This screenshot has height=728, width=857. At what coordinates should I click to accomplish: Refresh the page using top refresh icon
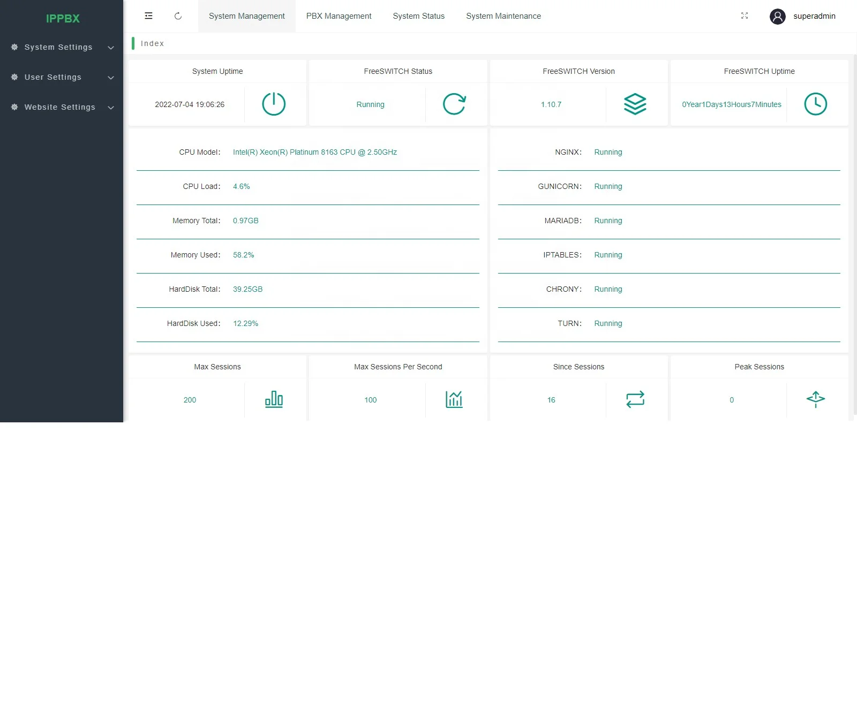click(x=178, y=16)
